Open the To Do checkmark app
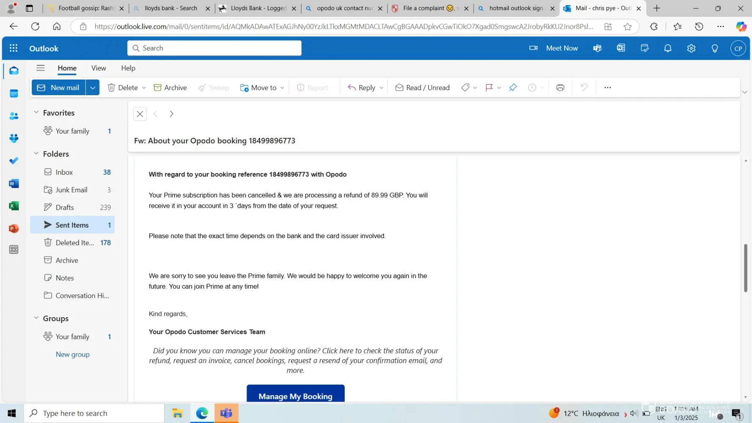 14,161
